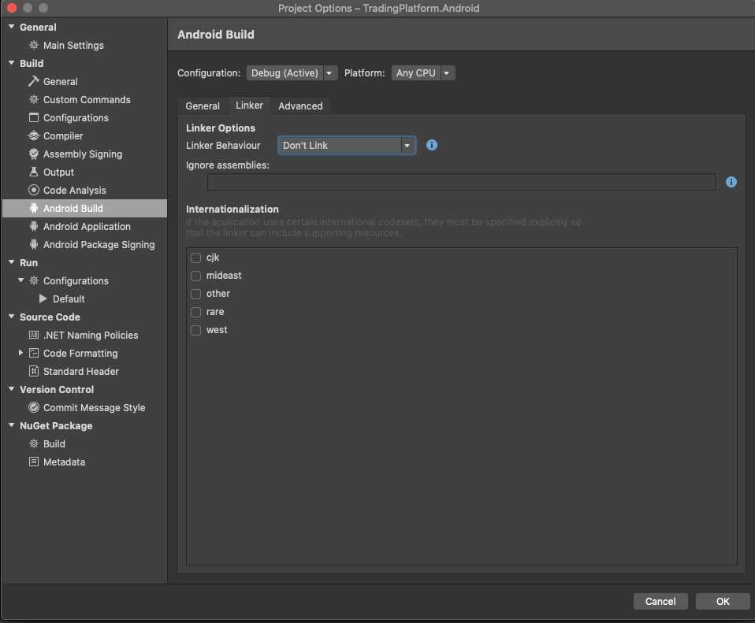Check the mideast internationalization option
The height and width of the screenshot is (623, 755).
point(195,276)
